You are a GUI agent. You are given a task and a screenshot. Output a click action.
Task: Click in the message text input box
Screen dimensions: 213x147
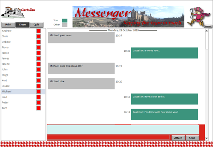tap(123, 130)
